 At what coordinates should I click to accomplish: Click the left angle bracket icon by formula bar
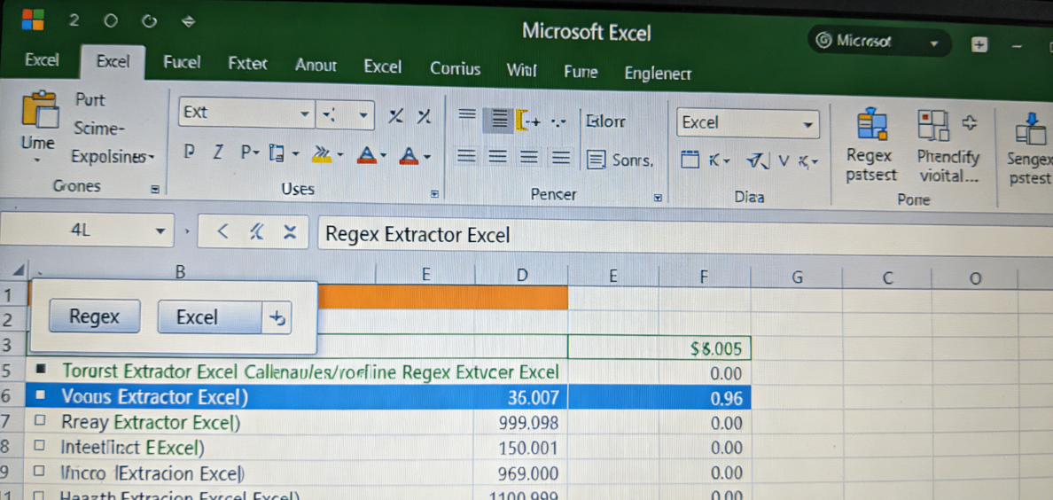(x=223, y=232)
